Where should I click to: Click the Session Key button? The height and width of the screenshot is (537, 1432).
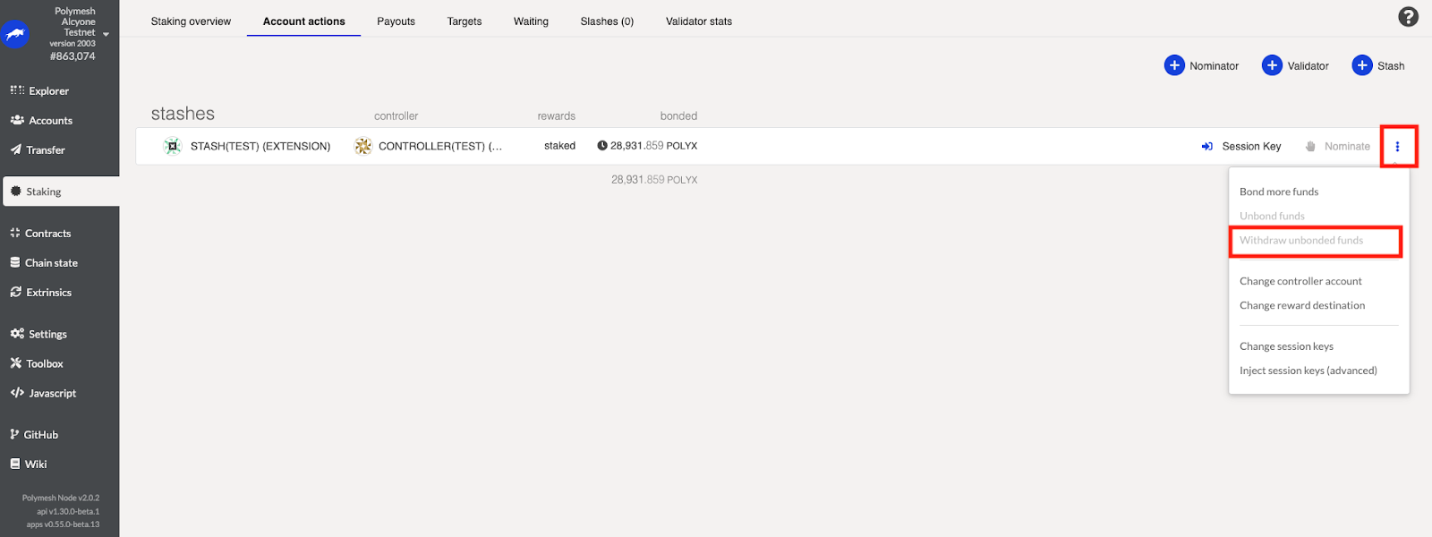click(x=1241, y=146)
